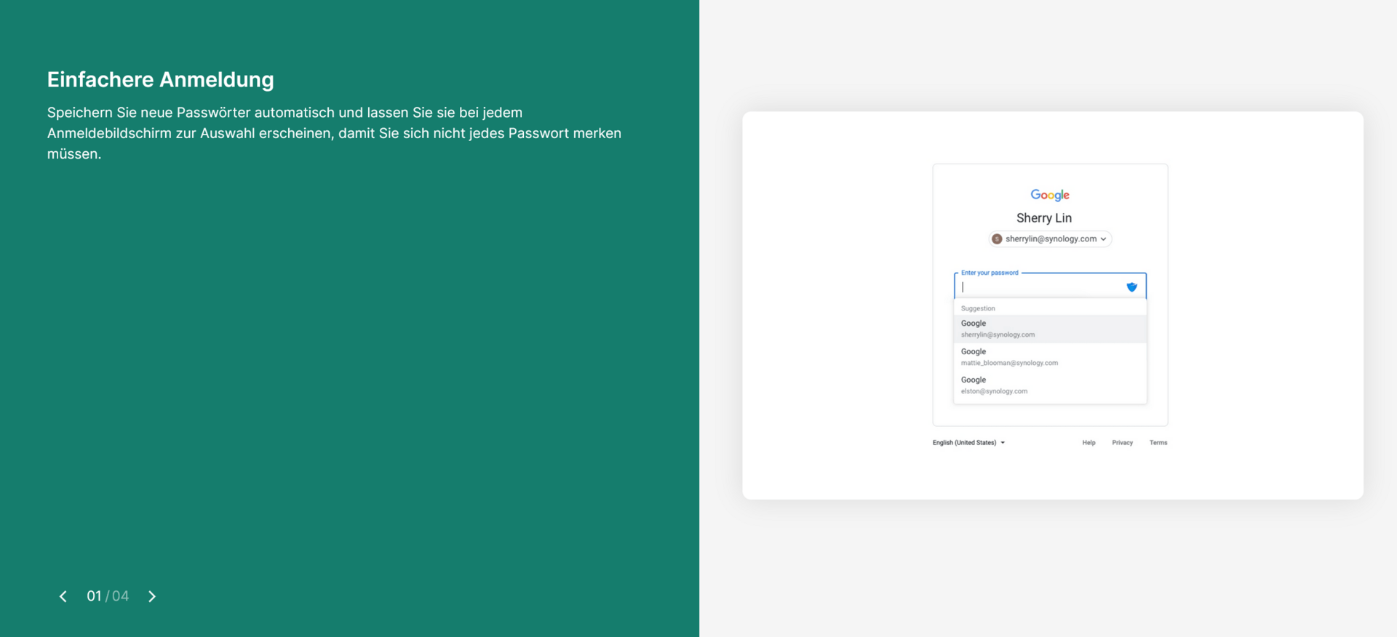Click the Google logo

[x=1050, y=195]
